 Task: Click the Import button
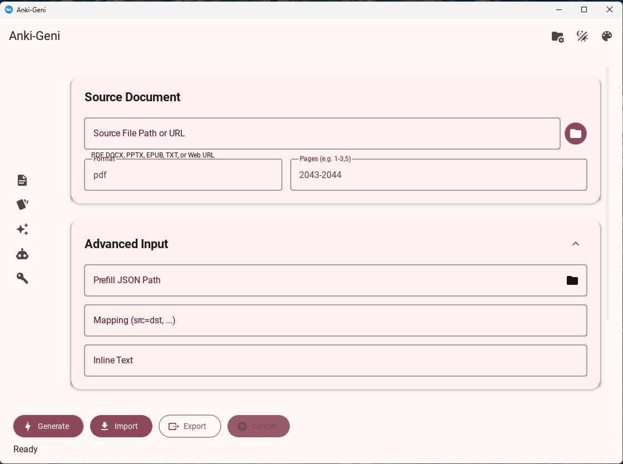coord(121,426)
